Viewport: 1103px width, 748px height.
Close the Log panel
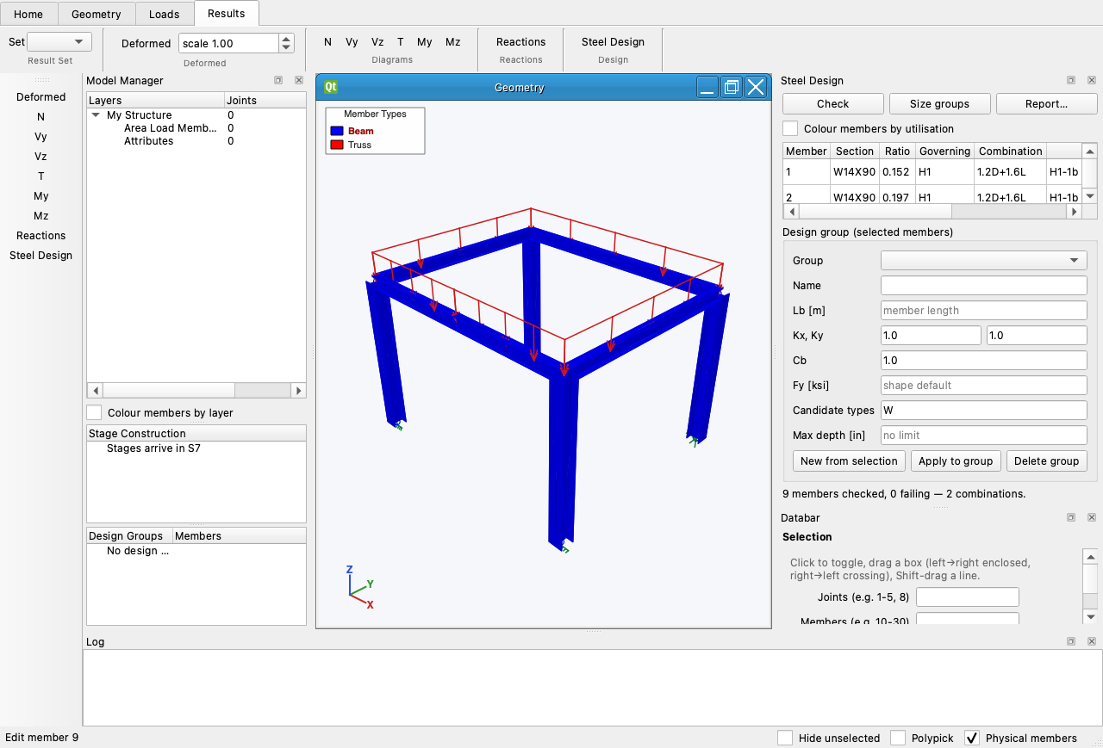pyautogui.click(x=1091, y=641)
